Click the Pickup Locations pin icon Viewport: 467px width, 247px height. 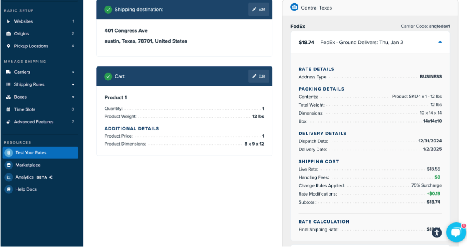[8, 46]
